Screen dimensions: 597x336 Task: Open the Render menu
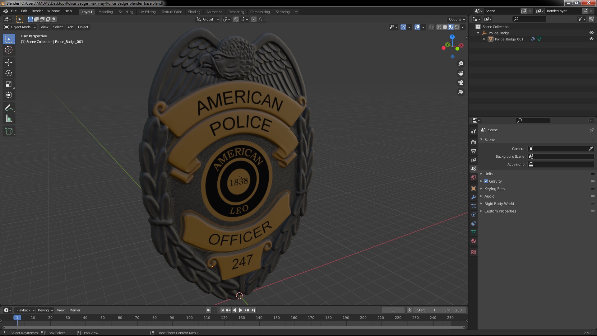37,11
